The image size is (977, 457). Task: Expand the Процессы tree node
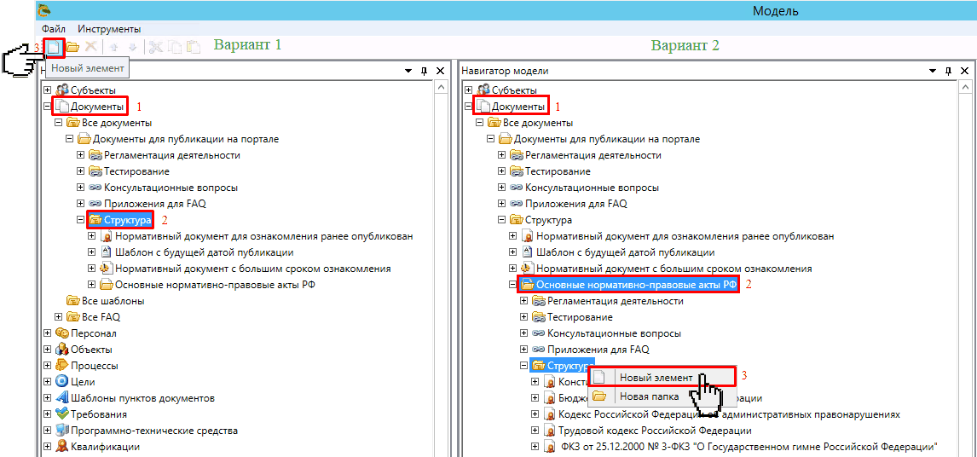point(48,366)
